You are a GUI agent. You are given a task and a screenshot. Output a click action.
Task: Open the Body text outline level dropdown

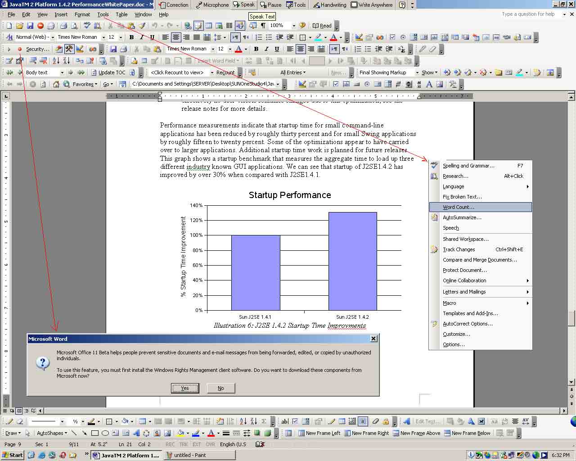pos(62,72)
